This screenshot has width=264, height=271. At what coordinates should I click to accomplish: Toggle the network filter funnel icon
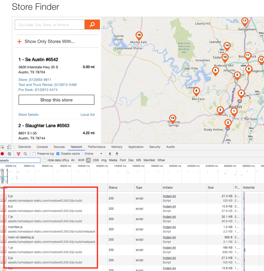(19, 154)
